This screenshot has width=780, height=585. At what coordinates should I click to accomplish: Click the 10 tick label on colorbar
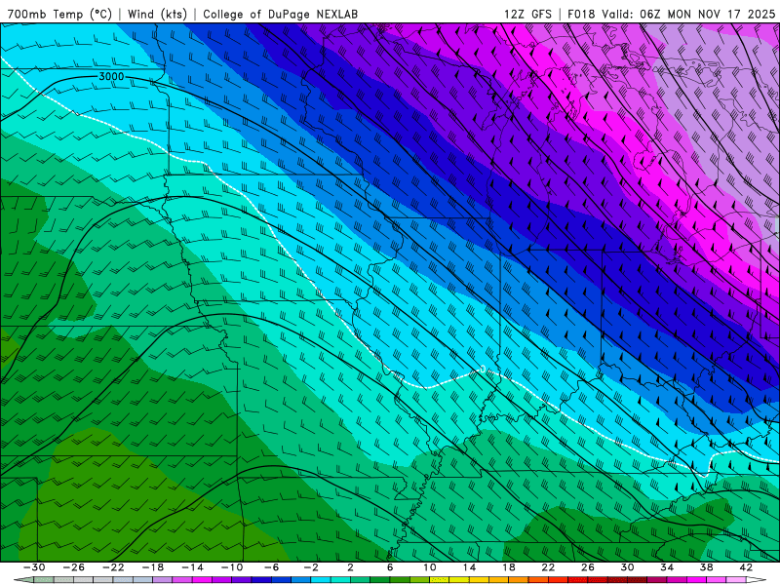pyautogui.click(x=430, y=567)
